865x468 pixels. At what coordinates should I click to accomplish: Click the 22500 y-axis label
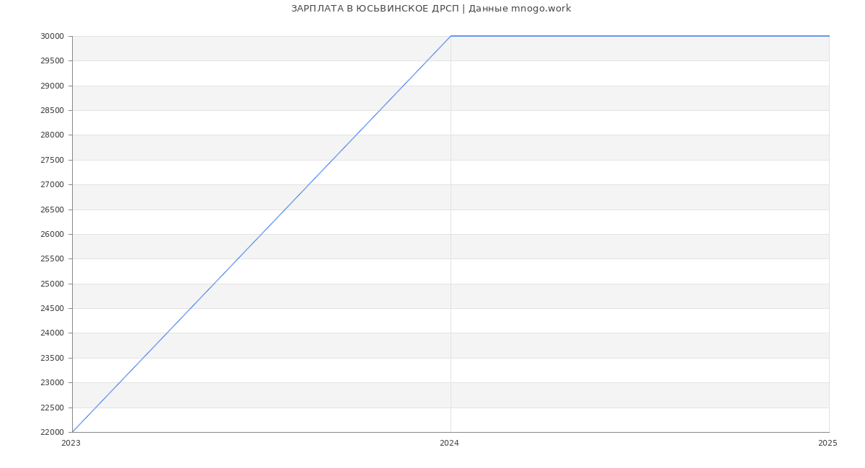(52, 408)
